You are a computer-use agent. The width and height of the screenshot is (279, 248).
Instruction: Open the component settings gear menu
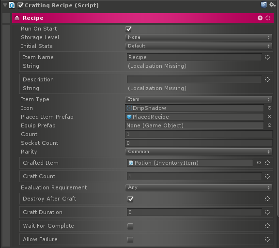tap(272, 5)
